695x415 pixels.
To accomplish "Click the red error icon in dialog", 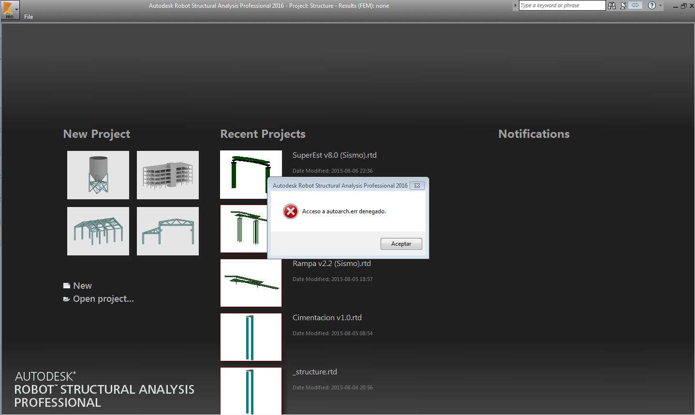I will pos(290,211).
